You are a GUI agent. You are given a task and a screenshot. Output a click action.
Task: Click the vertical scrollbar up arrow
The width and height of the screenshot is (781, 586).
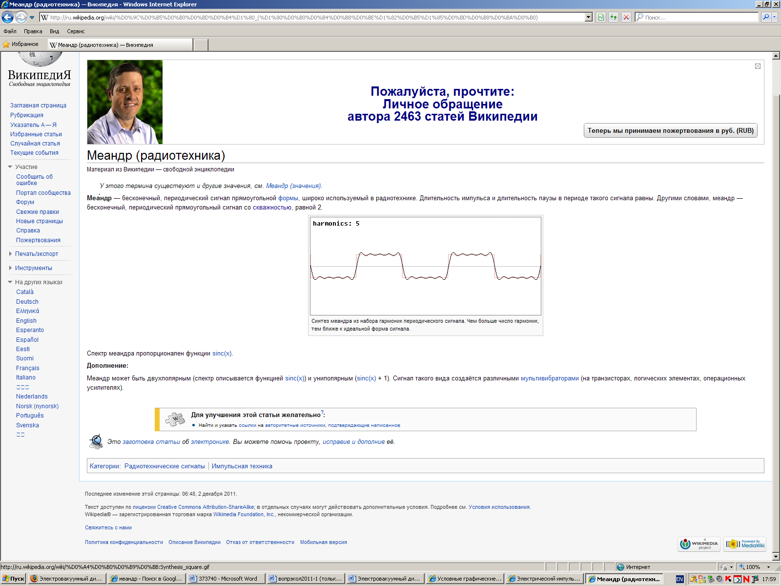pyautogui.click(x=776, y=56)
